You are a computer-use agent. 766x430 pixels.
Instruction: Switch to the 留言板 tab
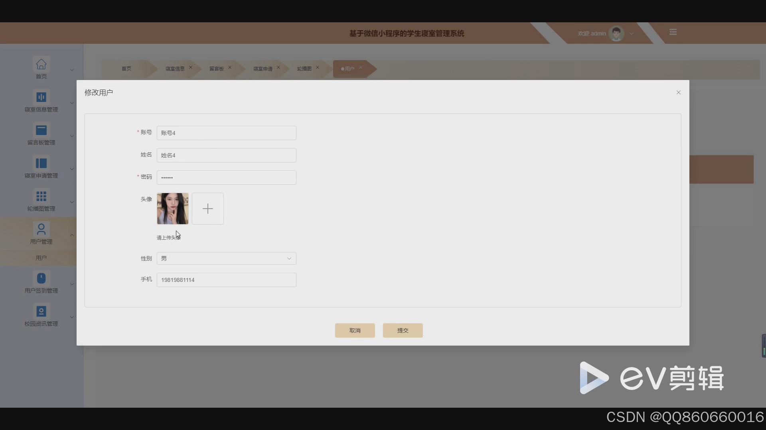pyautogui.click(x=216, y=69)
